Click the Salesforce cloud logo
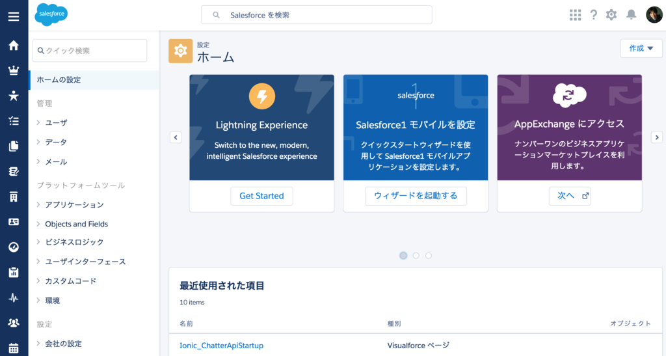 point(51,14)
